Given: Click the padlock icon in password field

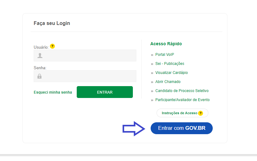Looking at the screenshot, I should coord(40,76).
